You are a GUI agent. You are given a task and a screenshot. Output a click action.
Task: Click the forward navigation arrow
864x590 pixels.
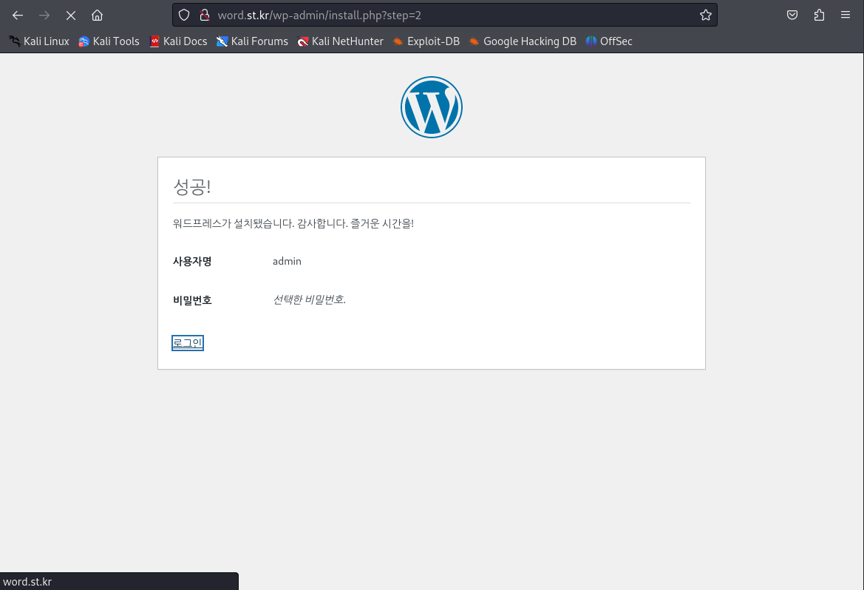[44, 16]
